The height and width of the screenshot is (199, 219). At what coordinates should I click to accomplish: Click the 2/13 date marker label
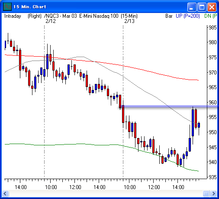(129, 21)
